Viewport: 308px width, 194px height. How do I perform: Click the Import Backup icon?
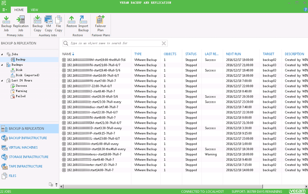click(83, 24)
